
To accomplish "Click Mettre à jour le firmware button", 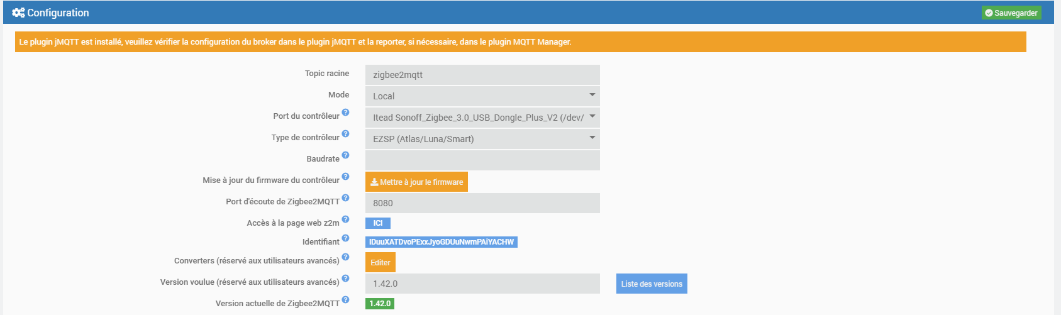I will click(416, 182).
